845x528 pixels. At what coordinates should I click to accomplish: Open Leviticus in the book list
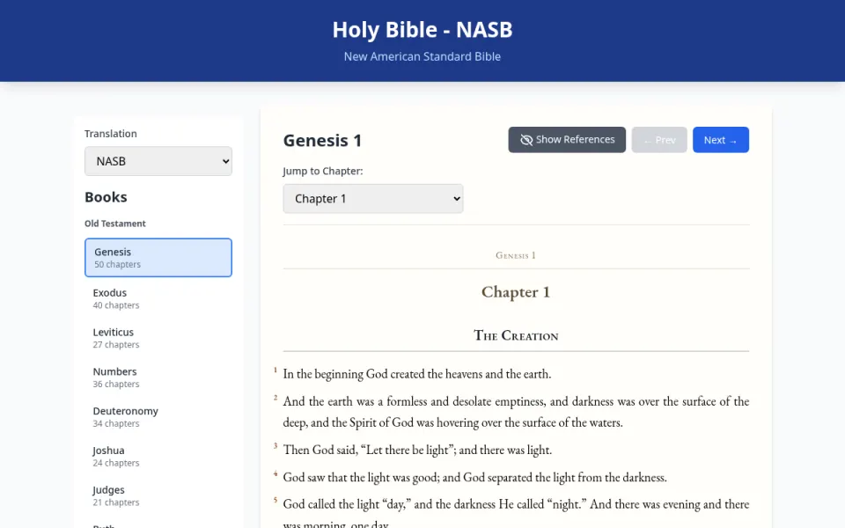(158, 338)
